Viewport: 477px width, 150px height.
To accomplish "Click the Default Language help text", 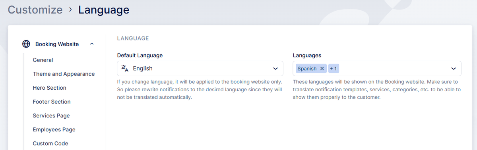I will click(x=200, y=89).
